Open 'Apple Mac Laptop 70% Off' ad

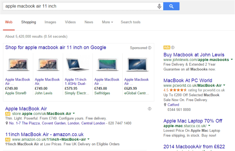tap(193, 121)
